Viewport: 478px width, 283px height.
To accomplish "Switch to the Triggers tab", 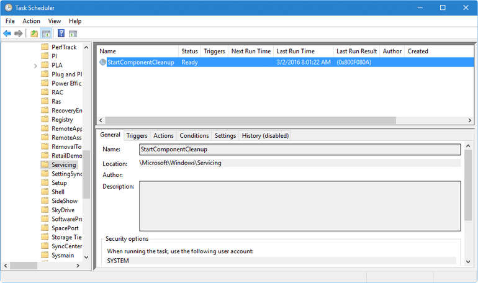I will (137, 135).
